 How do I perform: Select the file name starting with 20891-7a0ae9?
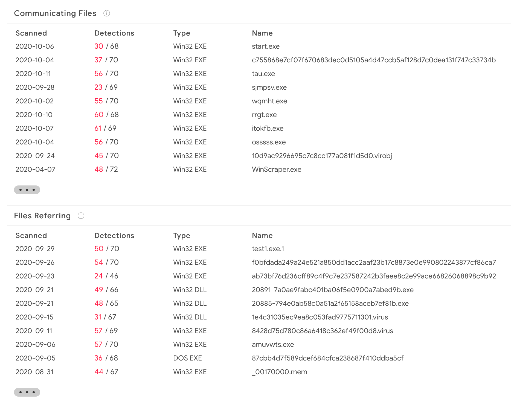coord(333,290)
